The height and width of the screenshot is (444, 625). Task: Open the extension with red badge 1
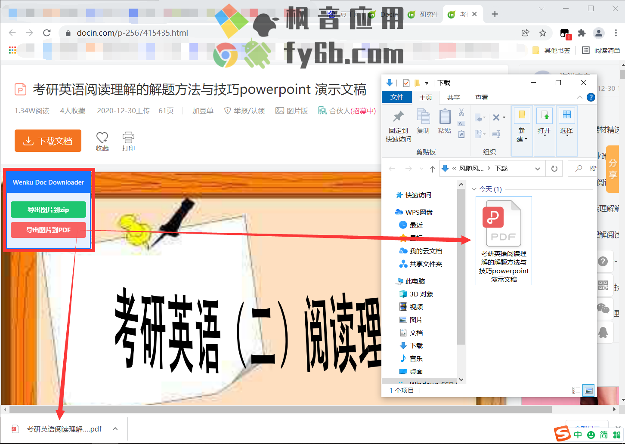[565, 34]
